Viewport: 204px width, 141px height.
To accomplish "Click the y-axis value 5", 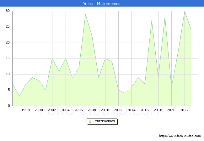I will [x=9, y=90].
